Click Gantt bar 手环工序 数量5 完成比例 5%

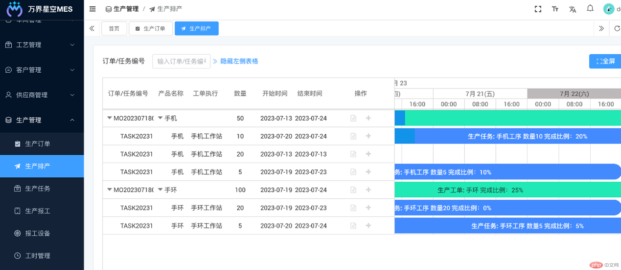[508, 226]
